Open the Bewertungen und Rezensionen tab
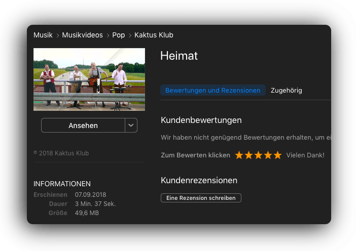This screenshot has width=356, height=251. 212,90
